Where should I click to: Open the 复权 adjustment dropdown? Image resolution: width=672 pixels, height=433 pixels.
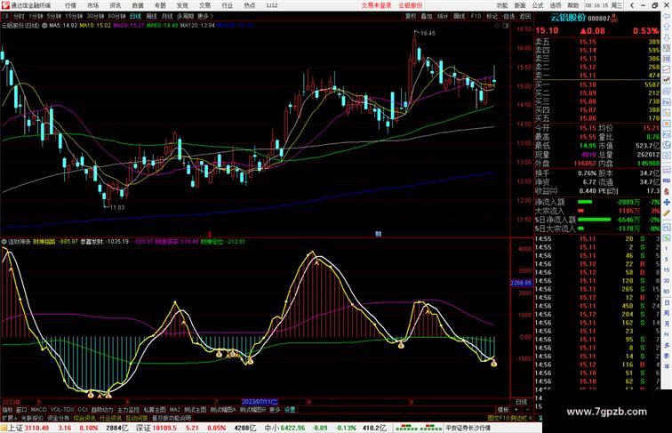411,16
